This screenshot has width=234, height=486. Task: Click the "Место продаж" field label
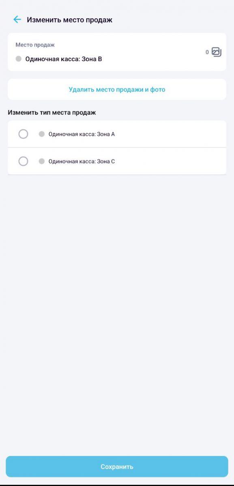click(35, 45)
